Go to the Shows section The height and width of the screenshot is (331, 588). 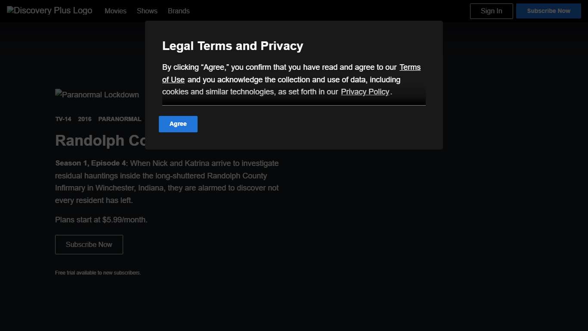tap(147, 11)
